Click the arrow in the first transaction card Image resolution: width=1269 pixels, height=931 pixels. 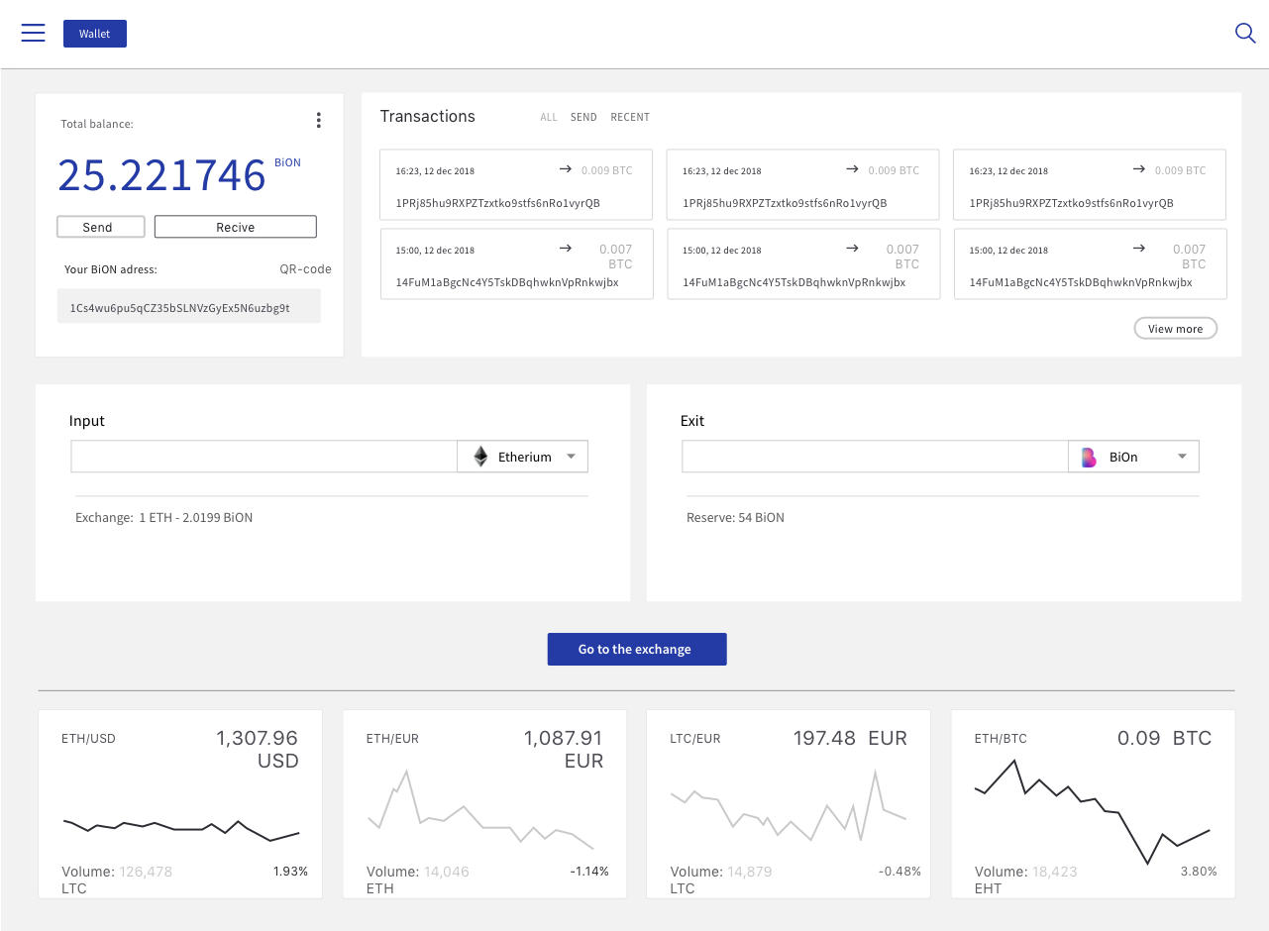click(x=566, y=169)
